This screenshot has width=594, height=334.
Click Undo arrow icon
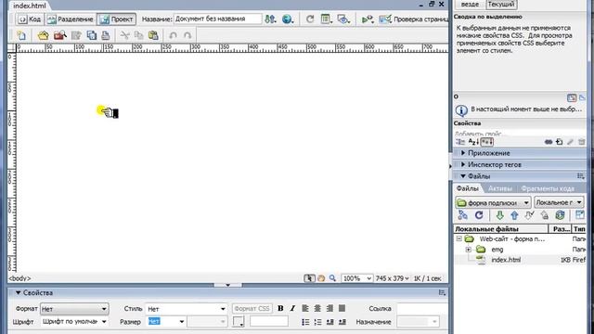pos(174,35)
